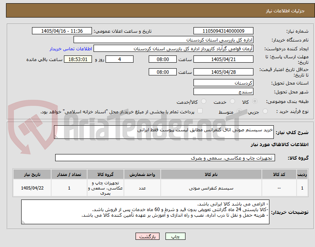Click the delivery province field کردستان
Image resolution: width=315 pixels, height=247 pixels.
[x=223, y=83]
